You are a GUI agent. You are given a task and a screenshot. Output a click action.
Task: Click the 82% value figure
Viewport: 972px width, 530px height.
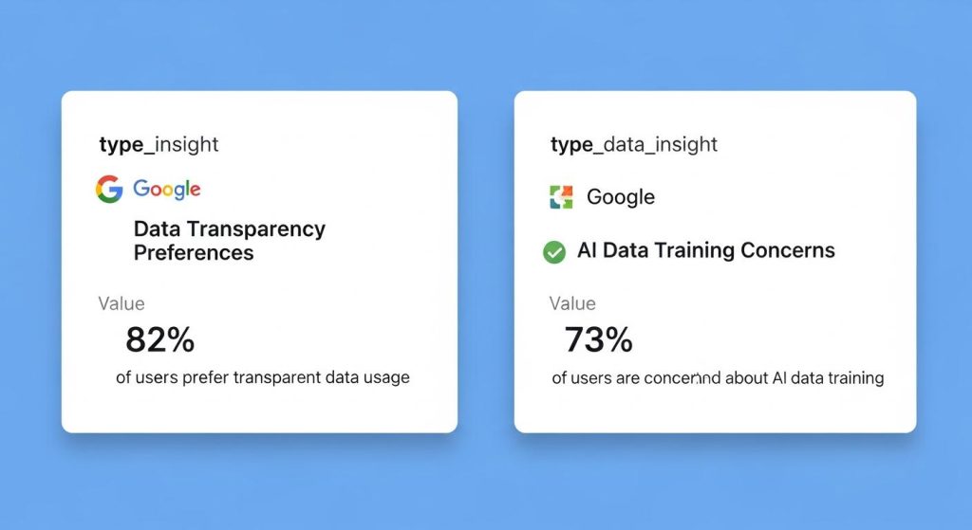coord(159,338)
